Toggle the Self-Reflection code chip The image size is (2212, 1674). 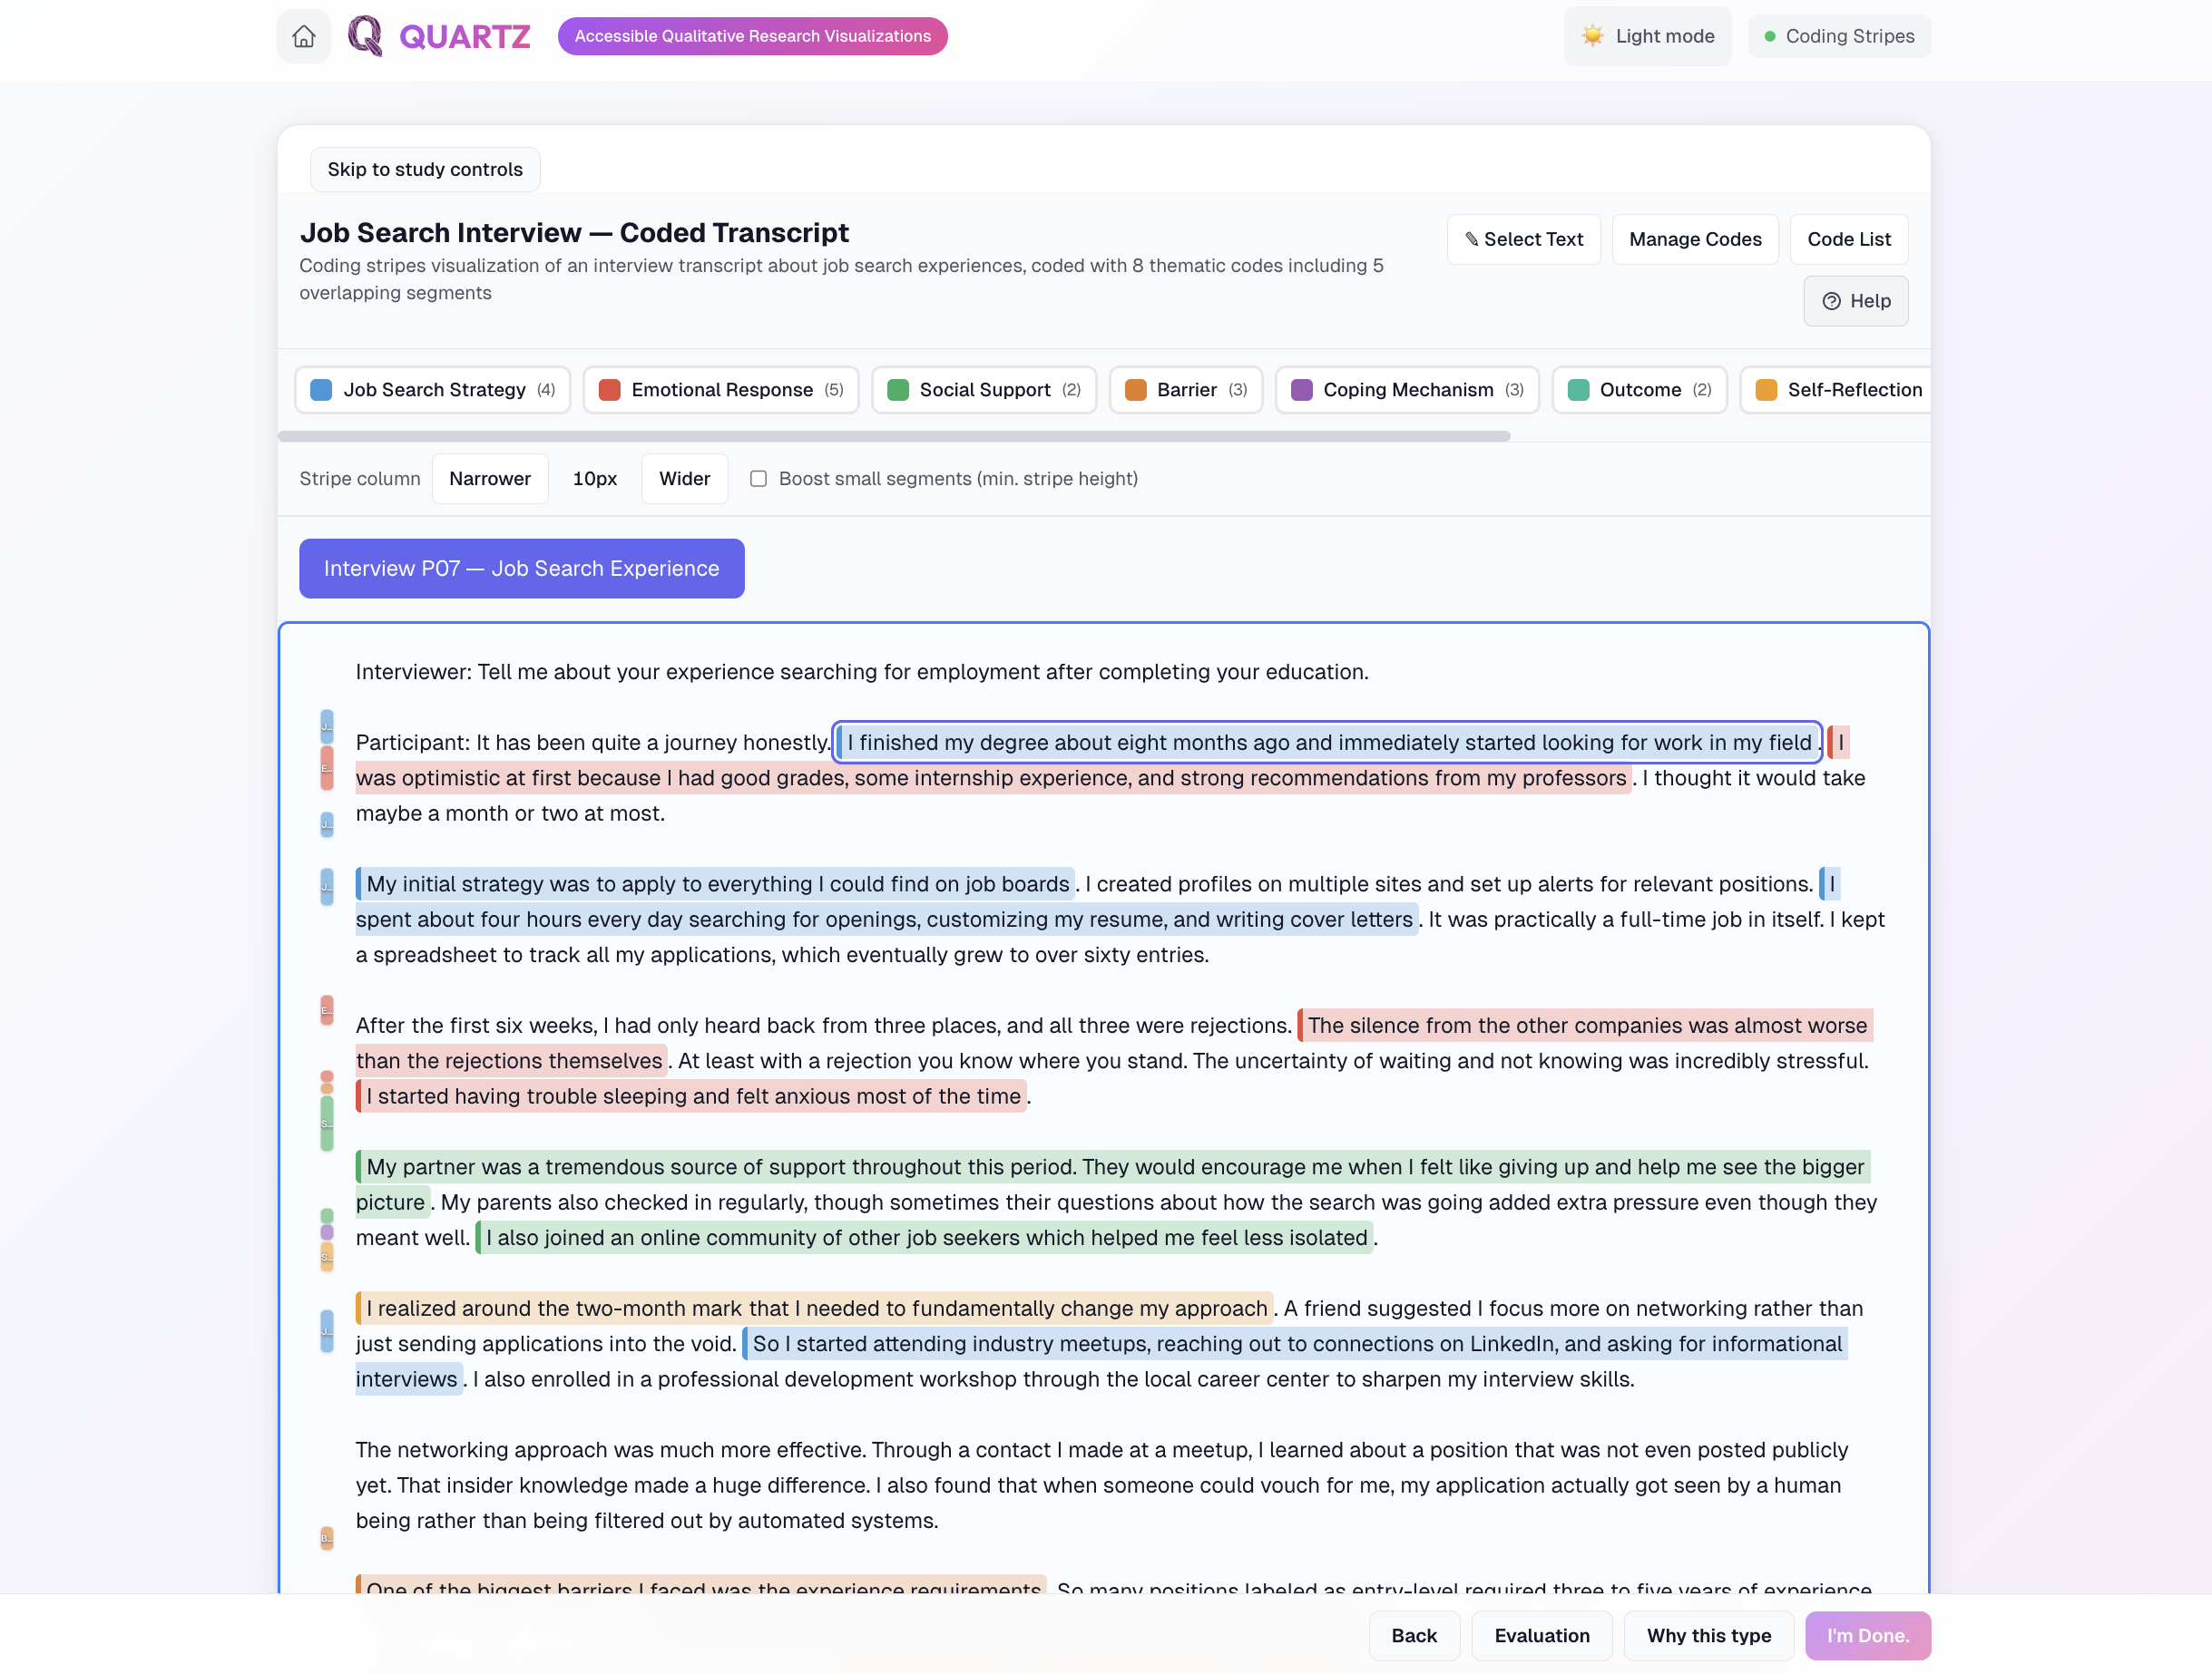pos(1836,390)
